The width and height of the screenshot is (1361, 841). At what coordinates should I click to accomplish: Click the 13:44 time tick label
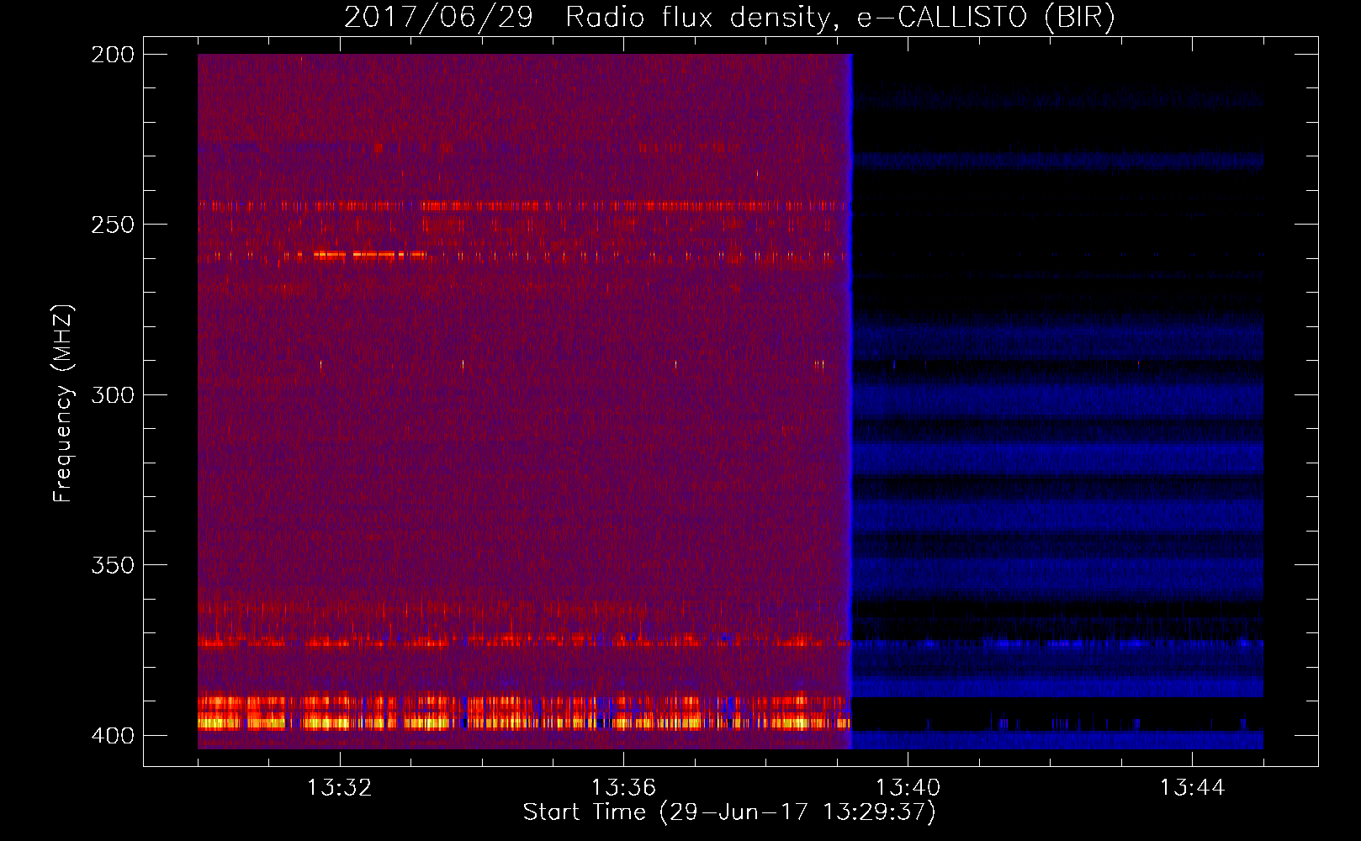click(1192, 788)
